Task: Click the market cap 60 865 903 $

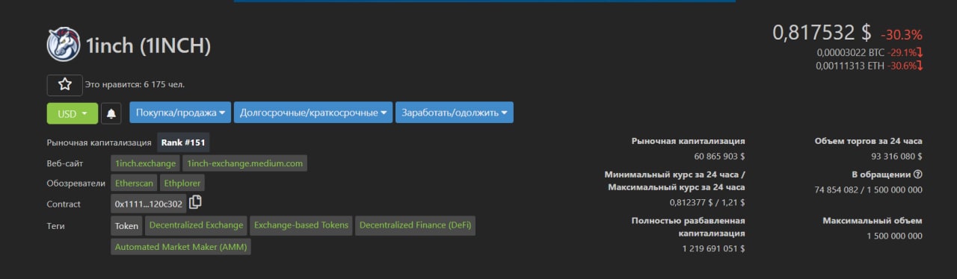Action: [x=719, y=157]
